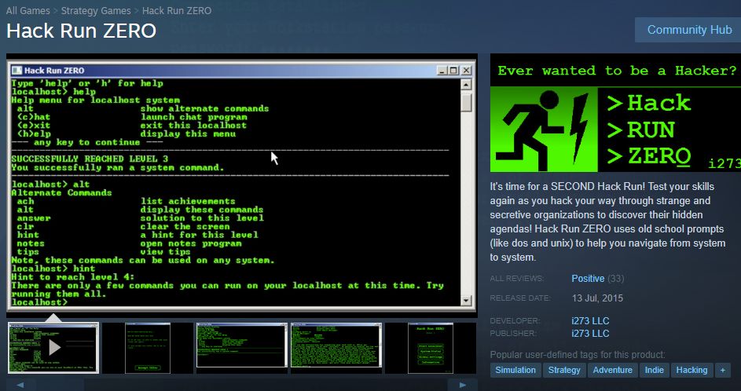Click the Hack Run ZERO window title icon
The image size is (741, 391).
17,71
